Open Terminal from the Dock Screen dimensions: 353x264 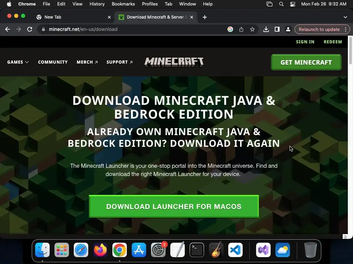197,250
